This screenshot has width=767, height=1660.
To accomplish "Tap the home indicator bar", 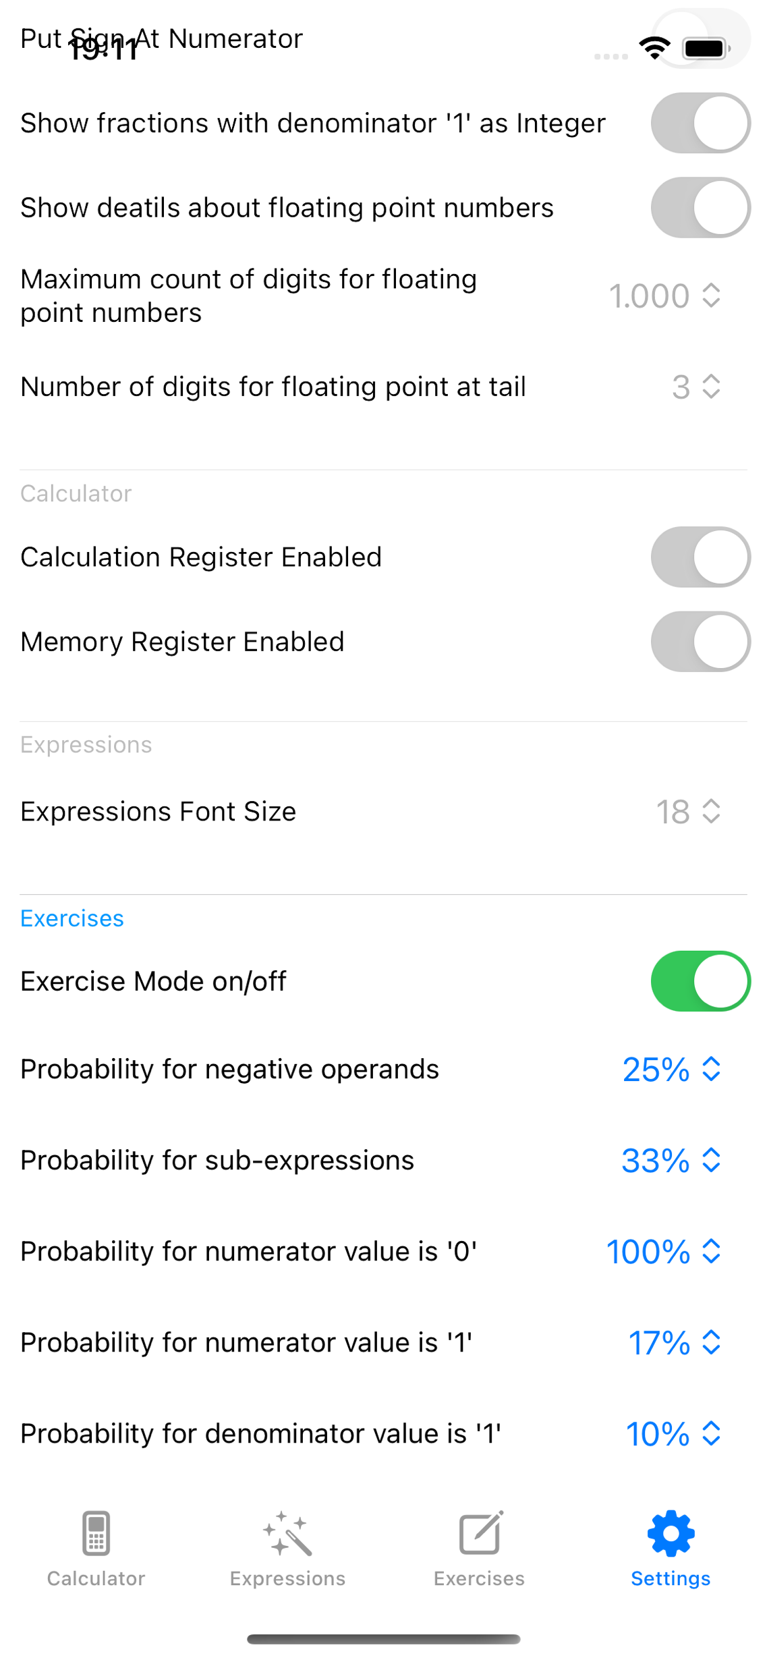I will click(x=383, y=1639).
